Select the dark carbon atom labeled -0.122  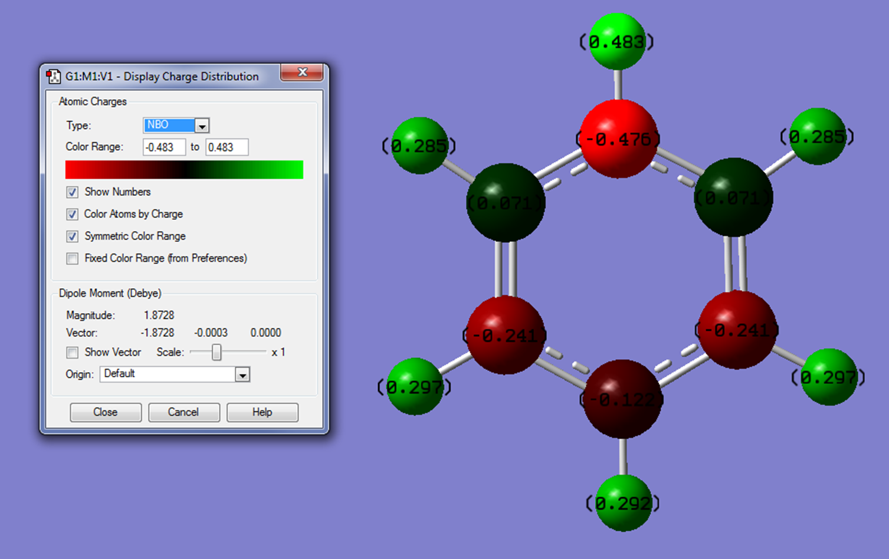(622, 399)
